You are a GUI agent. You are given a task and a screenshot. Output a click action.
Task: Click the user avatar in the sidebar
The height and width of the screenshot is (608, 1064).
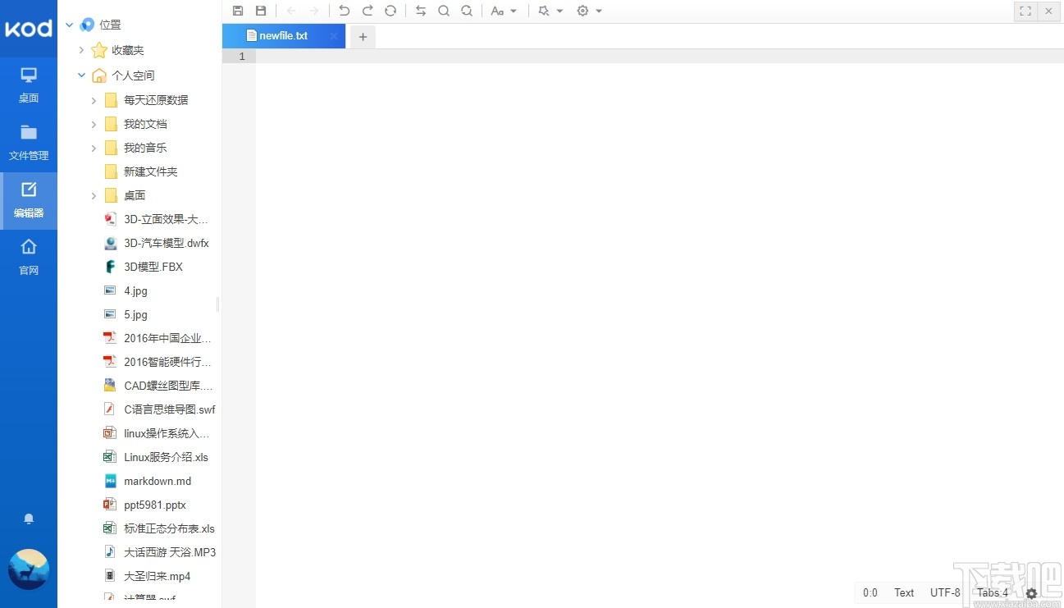coord(29,569)
